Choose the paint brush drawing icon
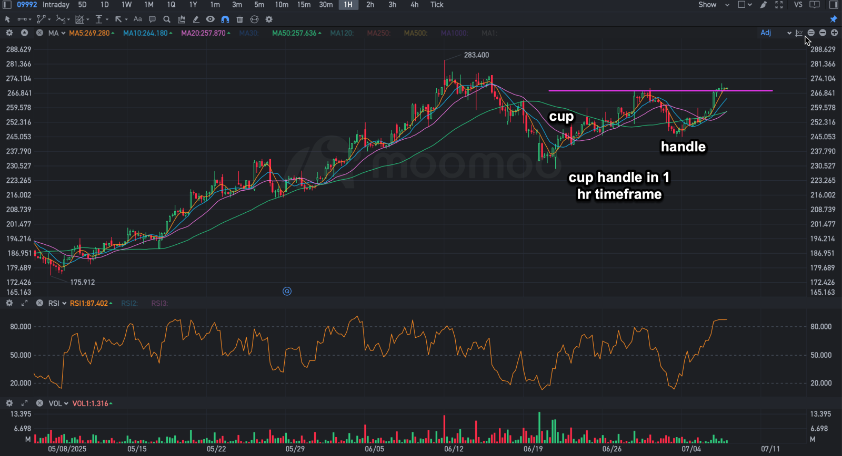 click(x=764, y=5)
